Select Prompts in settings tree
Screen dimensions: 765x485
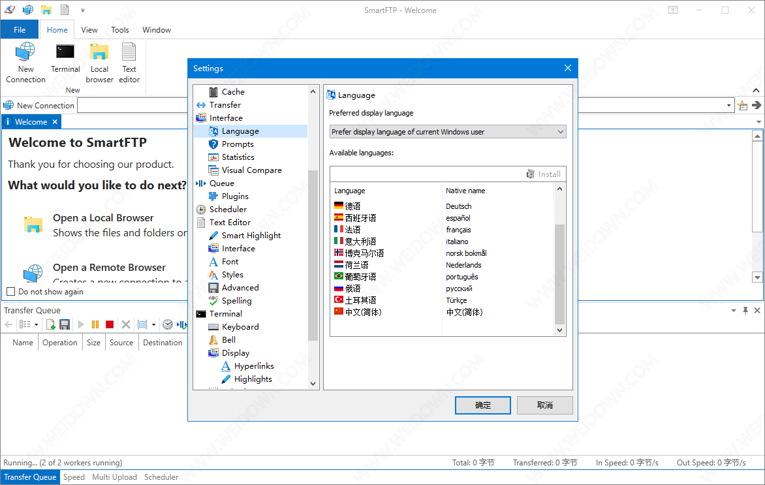tap(238, 144)
